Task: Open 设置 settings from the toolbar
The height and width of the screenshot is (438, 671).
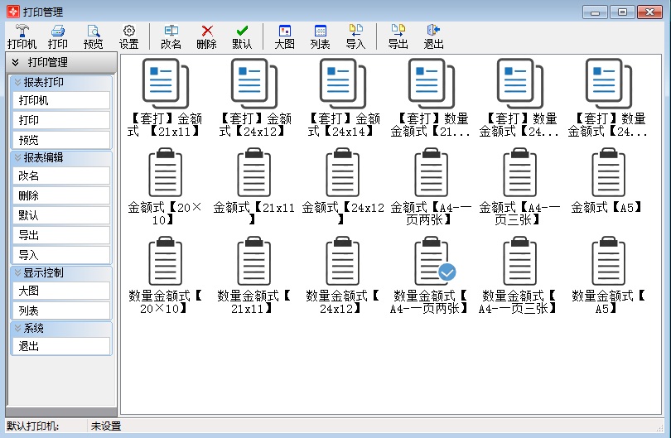Action: [128, 36]
